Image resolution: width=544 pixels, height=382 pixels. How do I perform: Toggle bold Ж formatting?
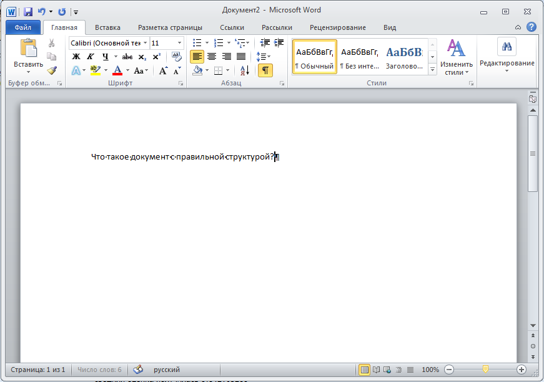(x=76, y=57)
